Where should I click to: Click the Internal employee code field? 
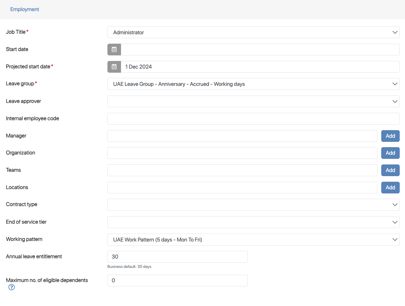pos(253,119)
